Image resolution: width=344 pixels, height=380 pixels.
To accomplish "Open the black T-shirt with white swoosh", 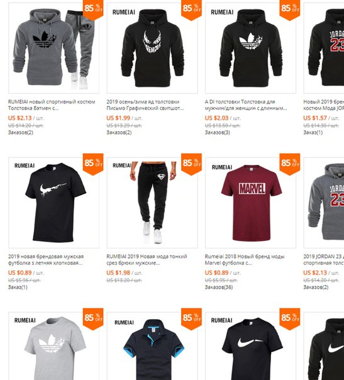I will (x=250, y=346).
